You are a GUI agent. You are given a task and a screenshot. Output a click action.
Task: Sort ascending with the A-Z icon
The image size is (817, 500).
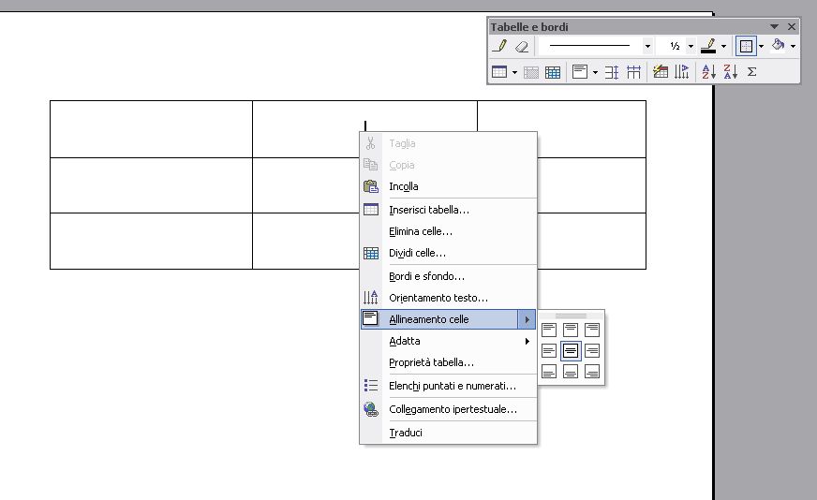(x=708, y=72)
